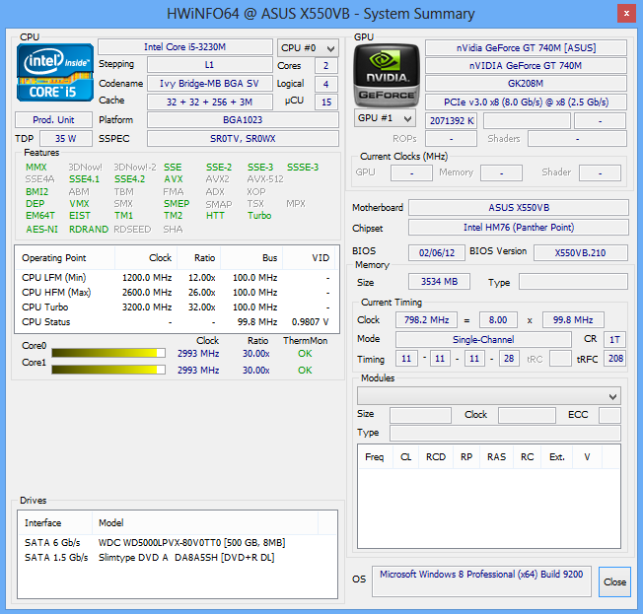Click the Drives Interface column header
This screenshot has height=614, width=643.
tap(55, 522)
